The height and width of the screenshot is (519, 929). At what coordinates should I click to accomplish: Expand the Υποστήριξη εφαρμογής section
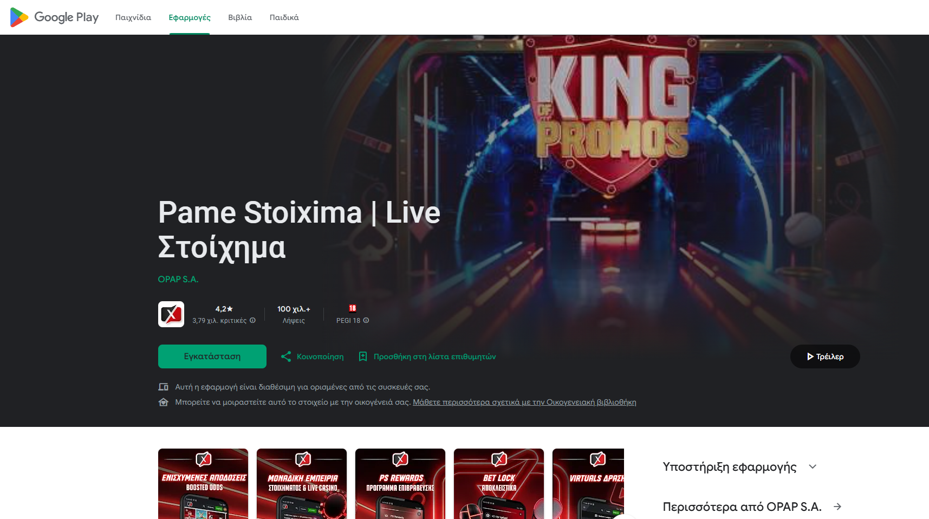[x=813, y=466]
